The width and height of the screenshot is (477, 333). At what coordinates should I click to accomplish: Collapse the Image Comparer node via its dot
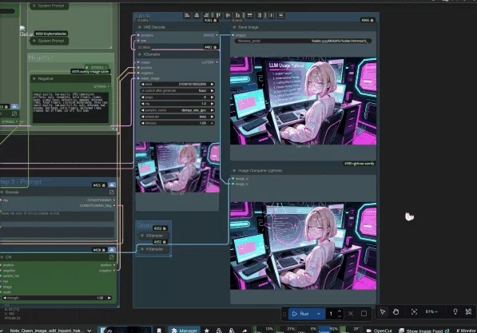coord(234,171)
